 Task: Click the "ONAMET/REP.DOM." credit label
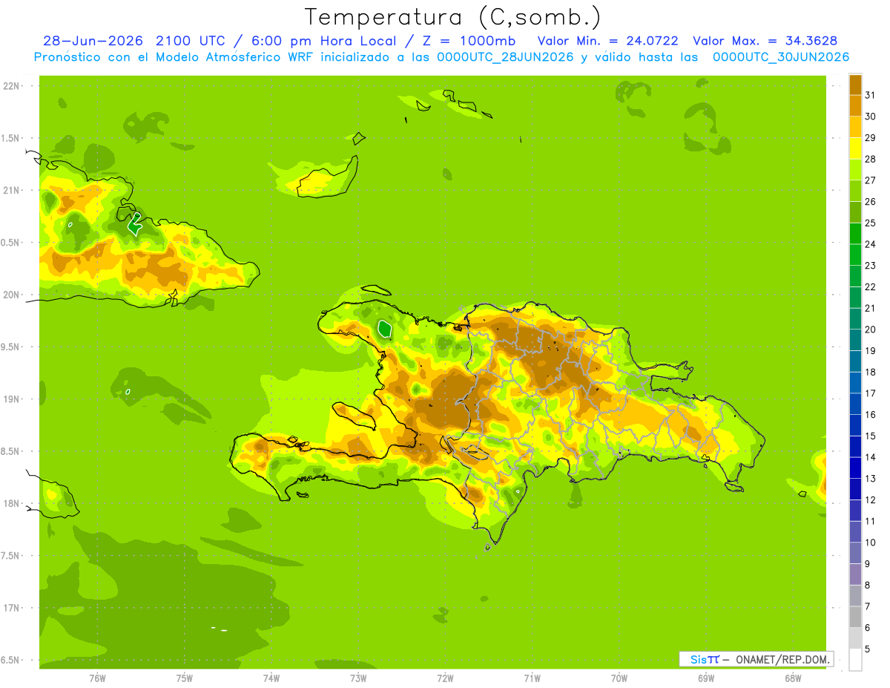(x=782, y=659)
